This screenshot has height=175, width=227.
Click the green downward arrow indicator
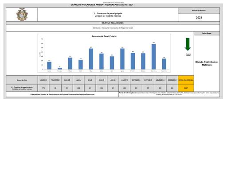[188, 44]
